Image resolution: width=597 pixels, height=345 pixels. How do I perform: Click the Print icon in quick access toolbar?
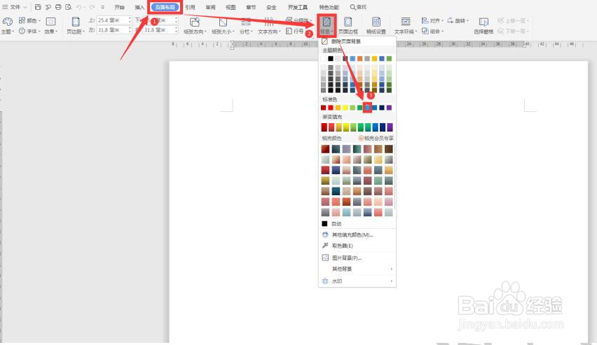(x=58, y=7)
